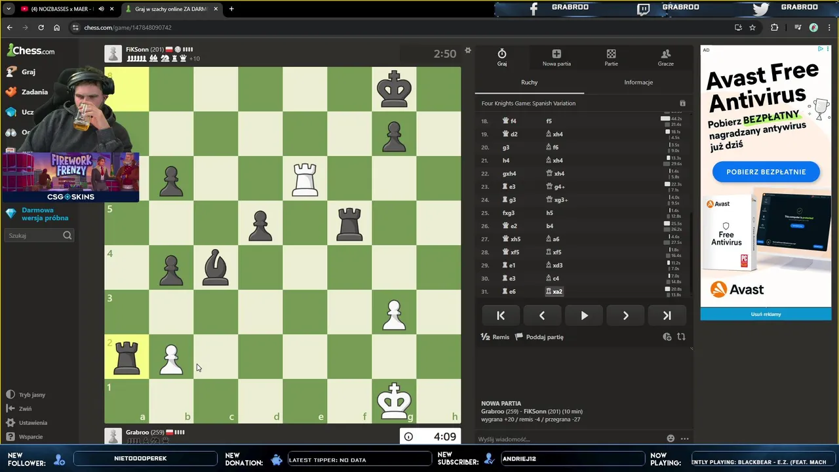The width and height of the screenshot is (839, 472).
Task: Click move 31 xa2 in move list
Action: 555,291
